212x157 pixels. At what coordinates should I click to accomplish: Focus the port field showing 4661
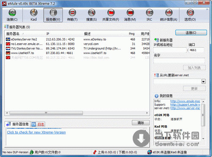tap(196, 50)
